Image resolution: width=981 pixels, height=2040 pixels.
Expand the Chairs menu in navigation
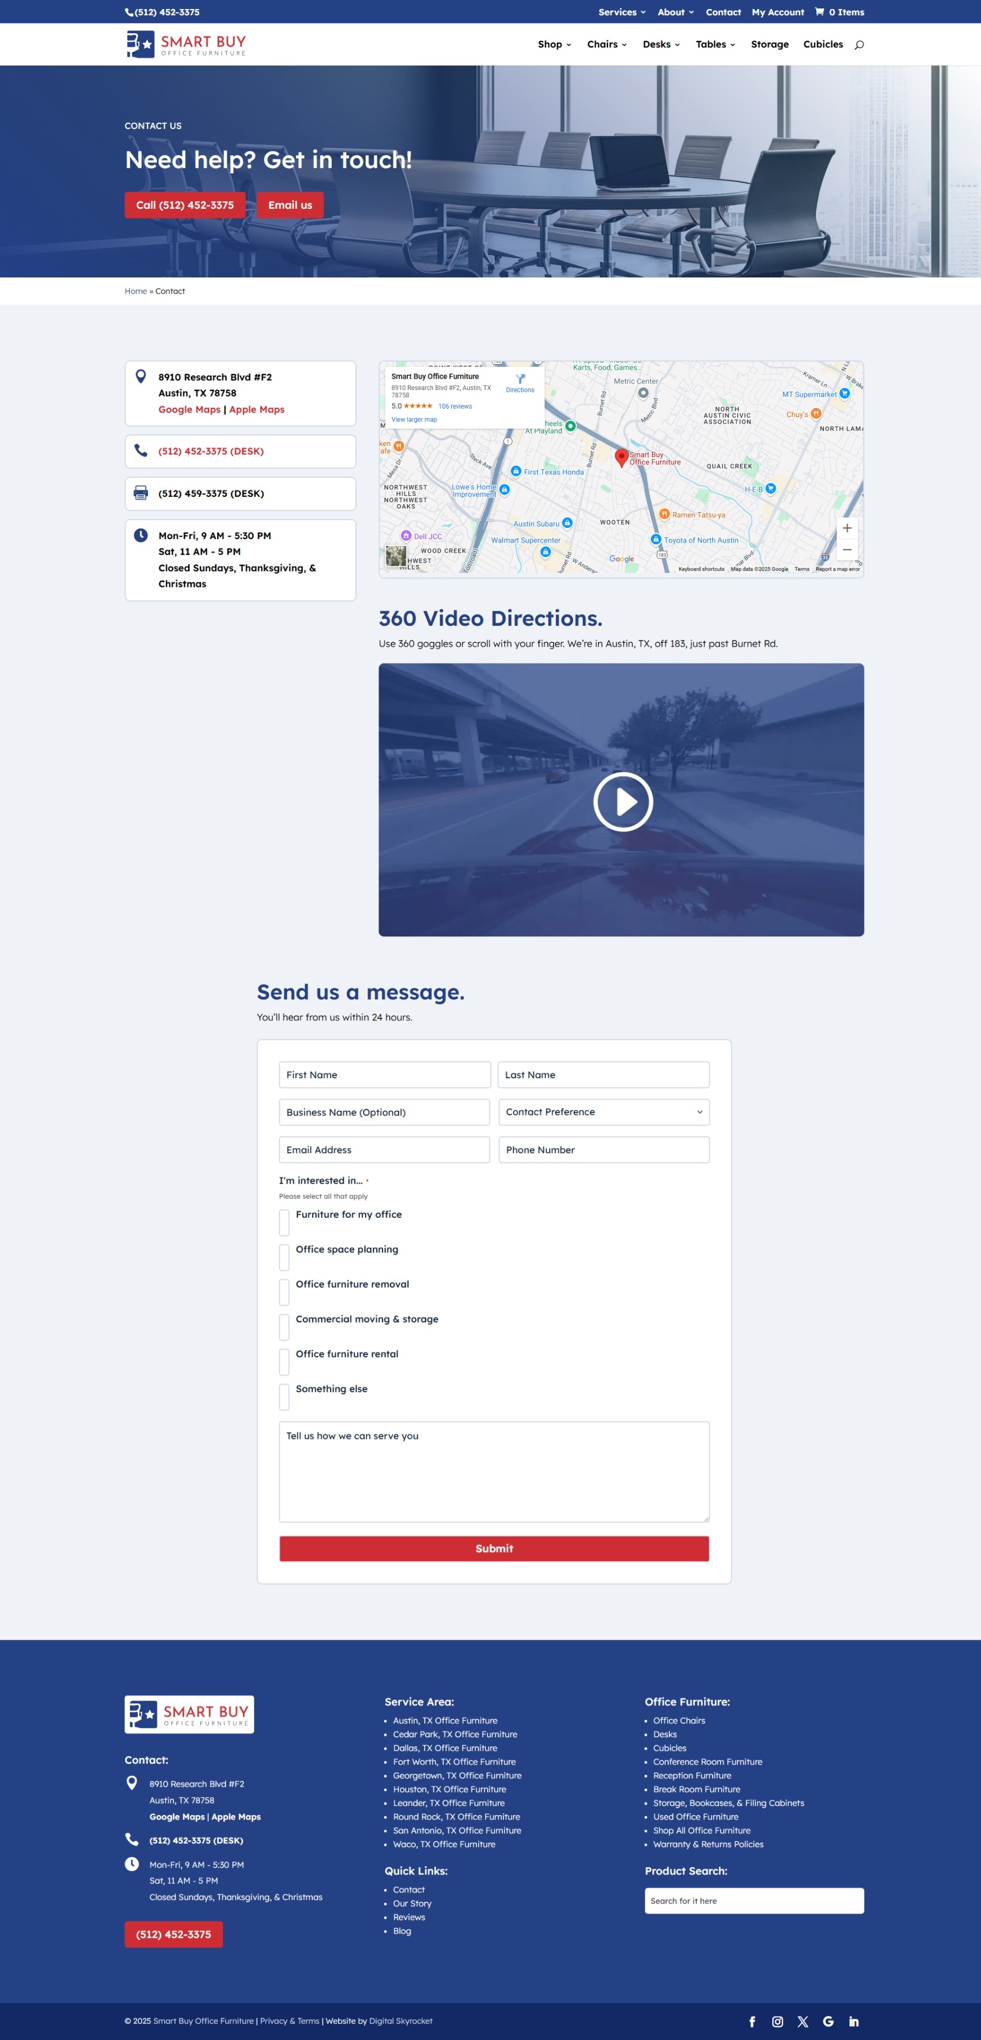606,44
